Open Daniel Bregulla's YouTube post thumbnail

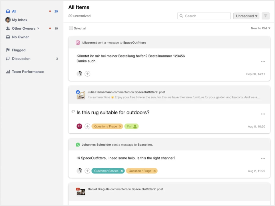[x=81, y=192]
